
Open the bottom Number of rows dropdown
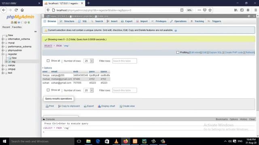coord(89,90)
